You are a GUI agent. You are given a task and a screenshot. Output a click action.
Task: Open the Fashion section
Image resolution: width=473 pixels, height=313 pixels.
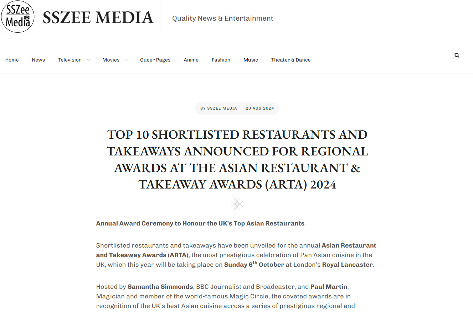point(221,60)
